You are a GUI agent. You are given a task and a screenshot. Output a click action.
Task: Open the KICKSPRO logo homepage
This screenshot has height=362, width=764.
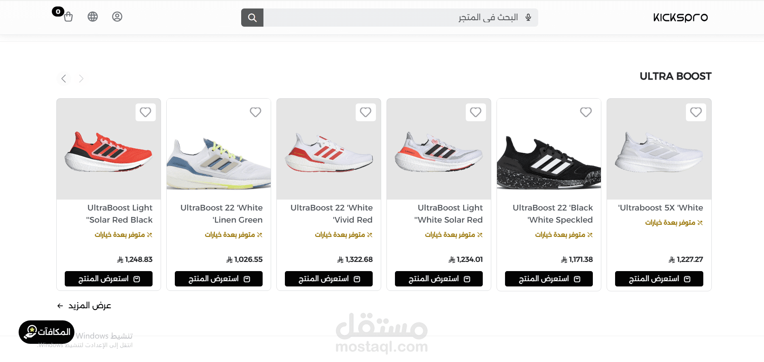coord(681,17)
